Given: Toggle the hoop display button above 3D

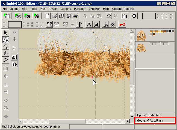Looking at the screenshot, I should pyautogui.click(x=14, y=57).
